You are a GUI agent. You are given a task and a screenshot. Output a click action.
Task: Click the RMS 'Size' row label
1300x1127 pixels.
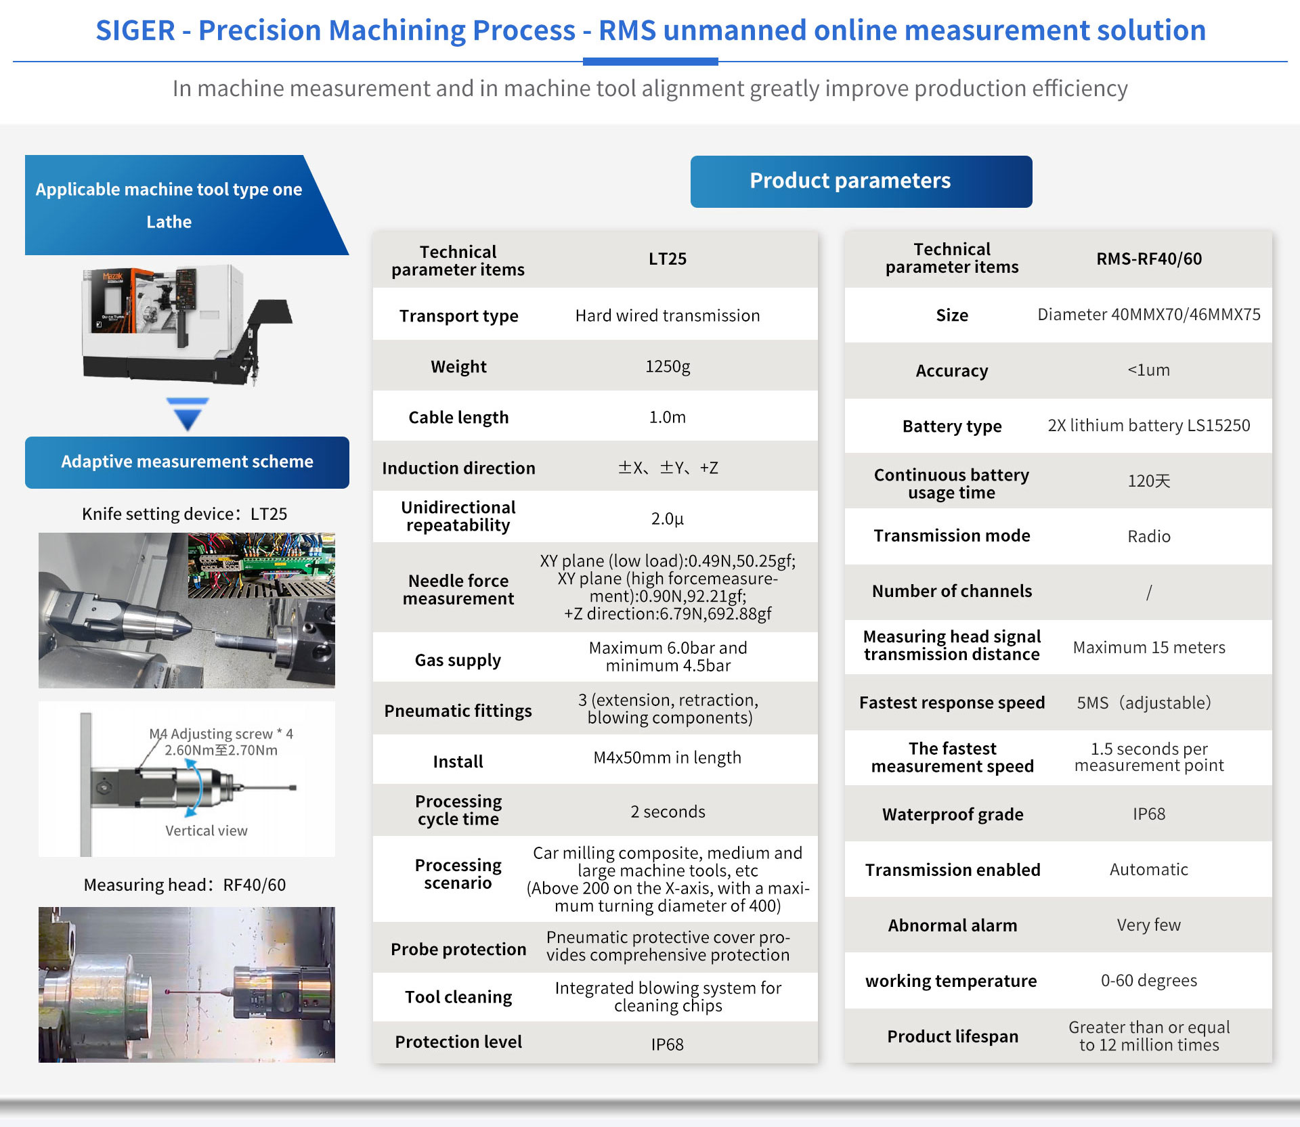(952, 315)
